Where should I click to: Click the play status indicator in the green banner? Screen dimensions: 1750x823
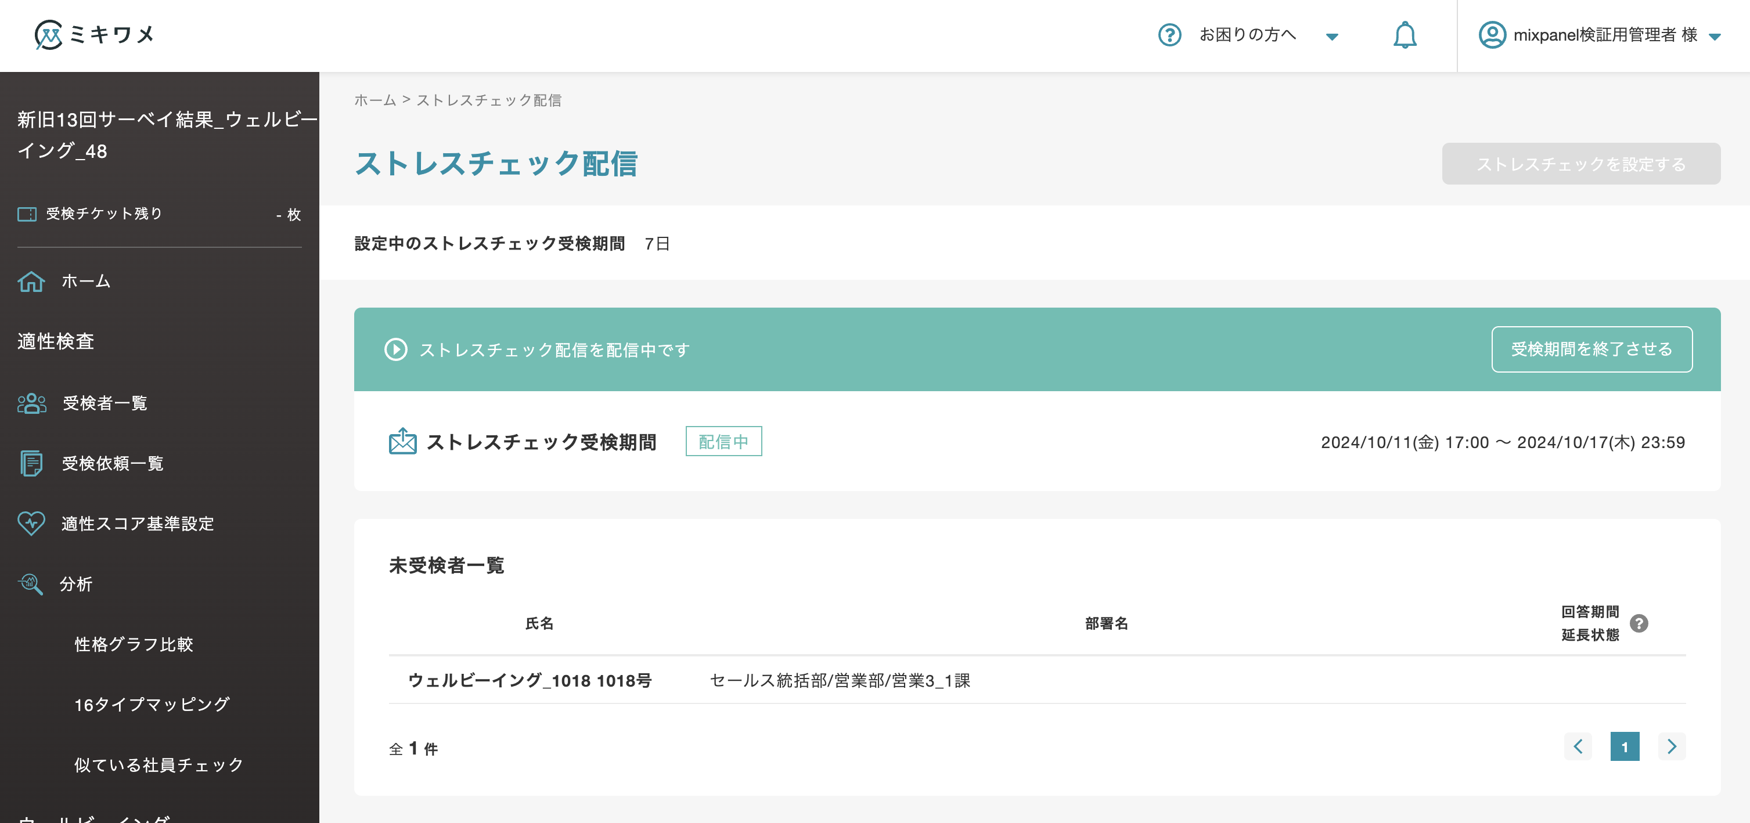tap(395, 349)
